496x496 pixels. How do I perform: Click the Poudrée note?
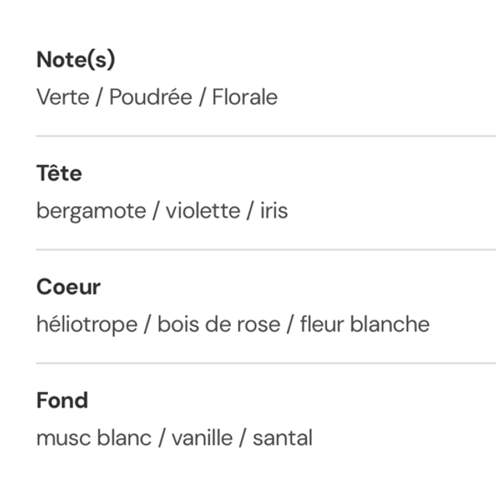tap(150, 98)
